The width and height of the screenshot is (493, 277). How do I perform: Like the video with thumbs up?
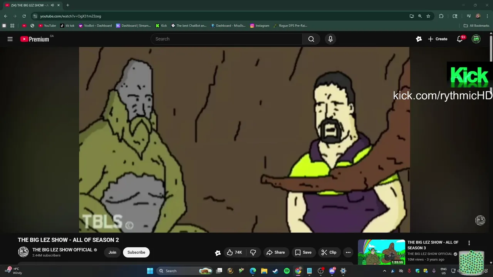click(x=234, y=252)
